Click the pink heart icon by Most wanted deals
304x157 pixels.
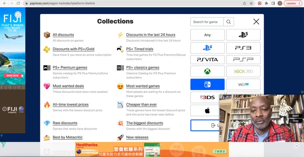(47, 86)
